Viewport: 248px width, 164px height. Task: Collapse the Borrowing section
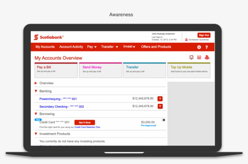[x=36, y=114]
